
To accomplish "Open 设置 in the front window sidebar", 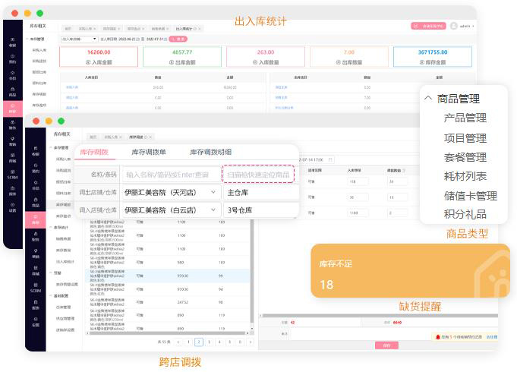I will 35,322.
